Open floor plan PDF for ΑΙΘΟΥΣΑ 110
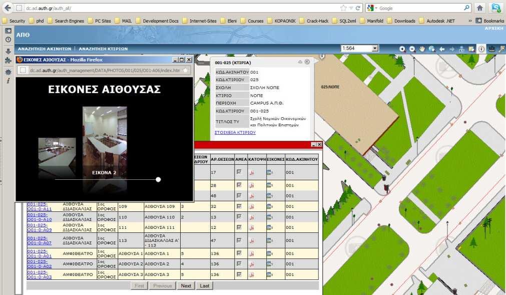Image resolution: width=506 pixels, height=295 pixels. (x=251, y=217)
